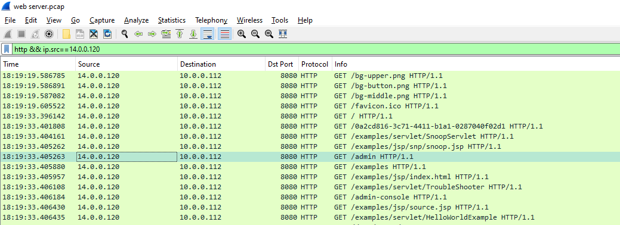Viewport: 620px width, 225px height.
Task: Open the Capture menu
Action: point(102,20)
